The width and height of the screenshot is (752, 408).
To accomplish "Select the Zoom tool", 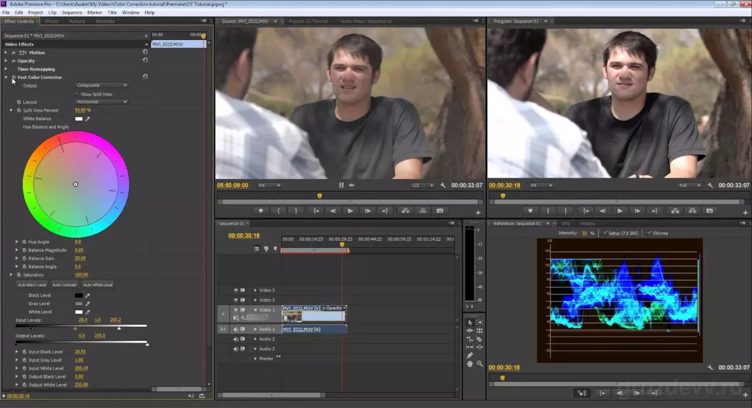I will point(480,364).
